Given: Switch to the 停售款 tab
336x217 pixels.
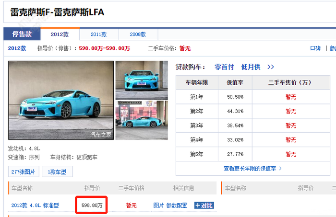Looking at the screenshot, I should click(x=22, y=34).
